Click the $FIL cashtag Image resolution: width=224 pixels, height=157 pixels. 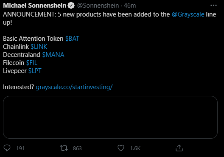coord(32,63)
